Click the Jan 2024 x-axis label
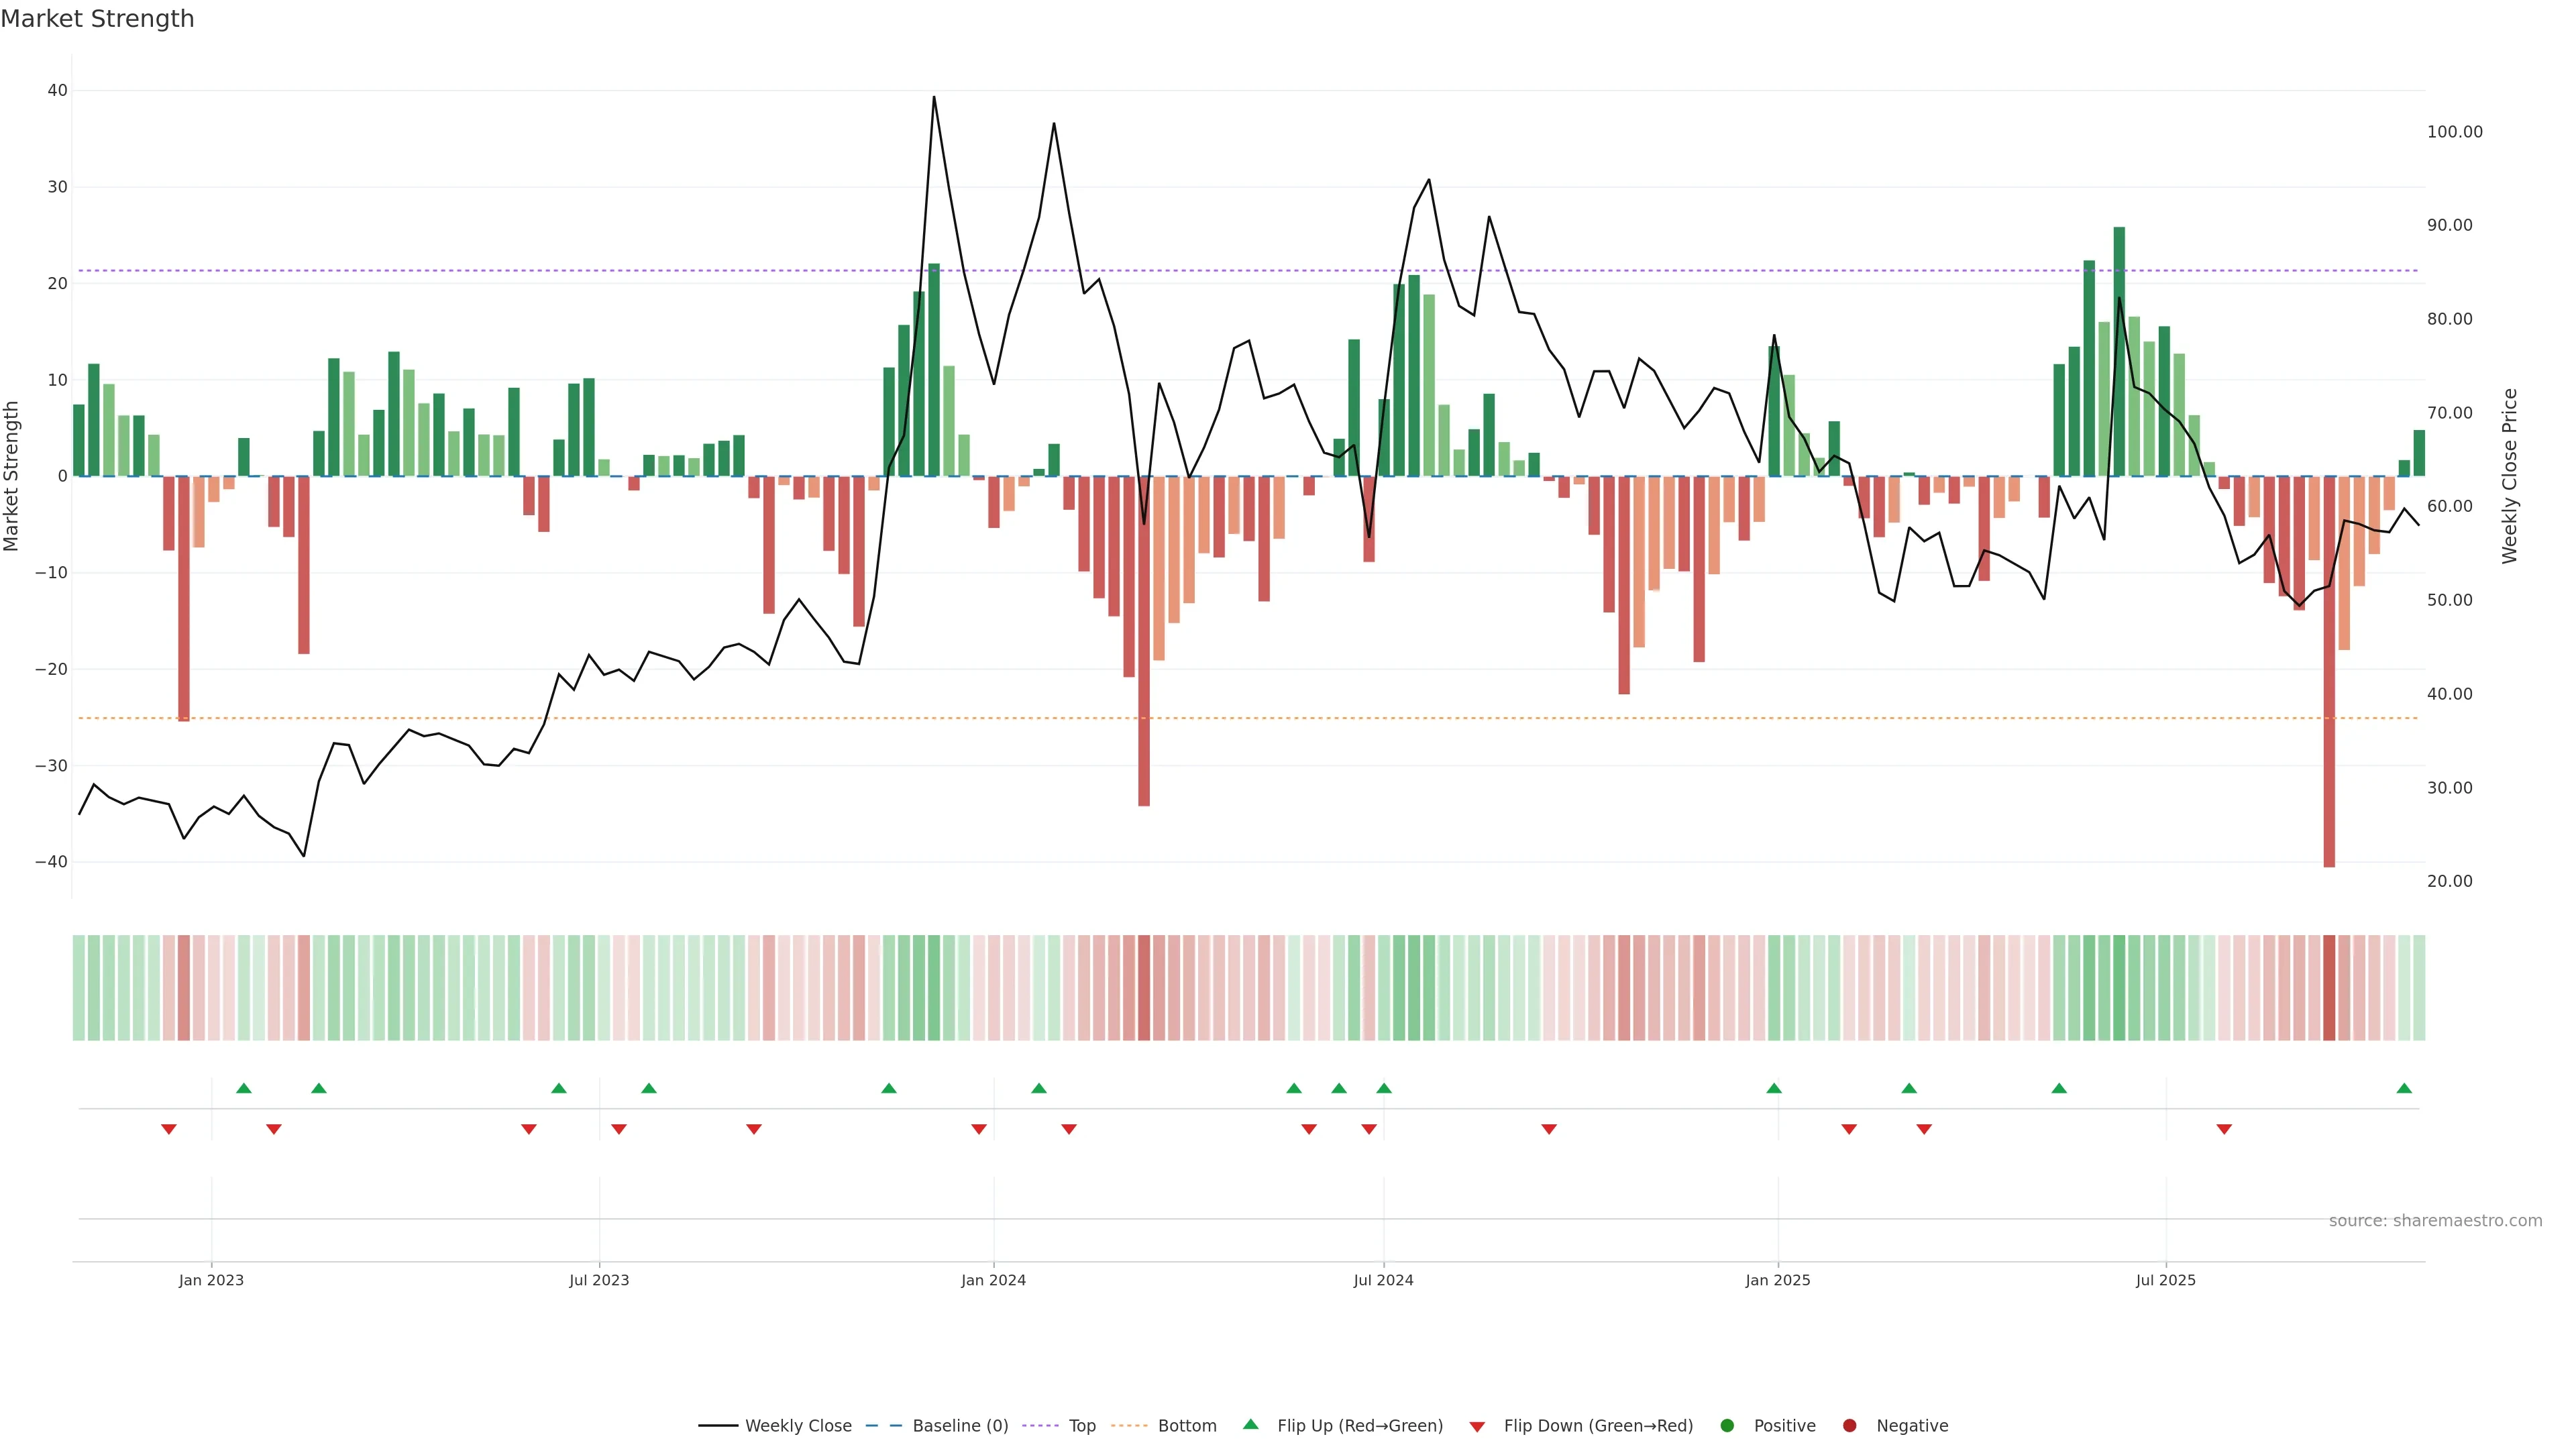 coord(993,1280)
